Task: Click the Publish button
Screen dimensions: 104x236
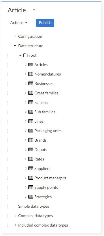Action: 45,23
